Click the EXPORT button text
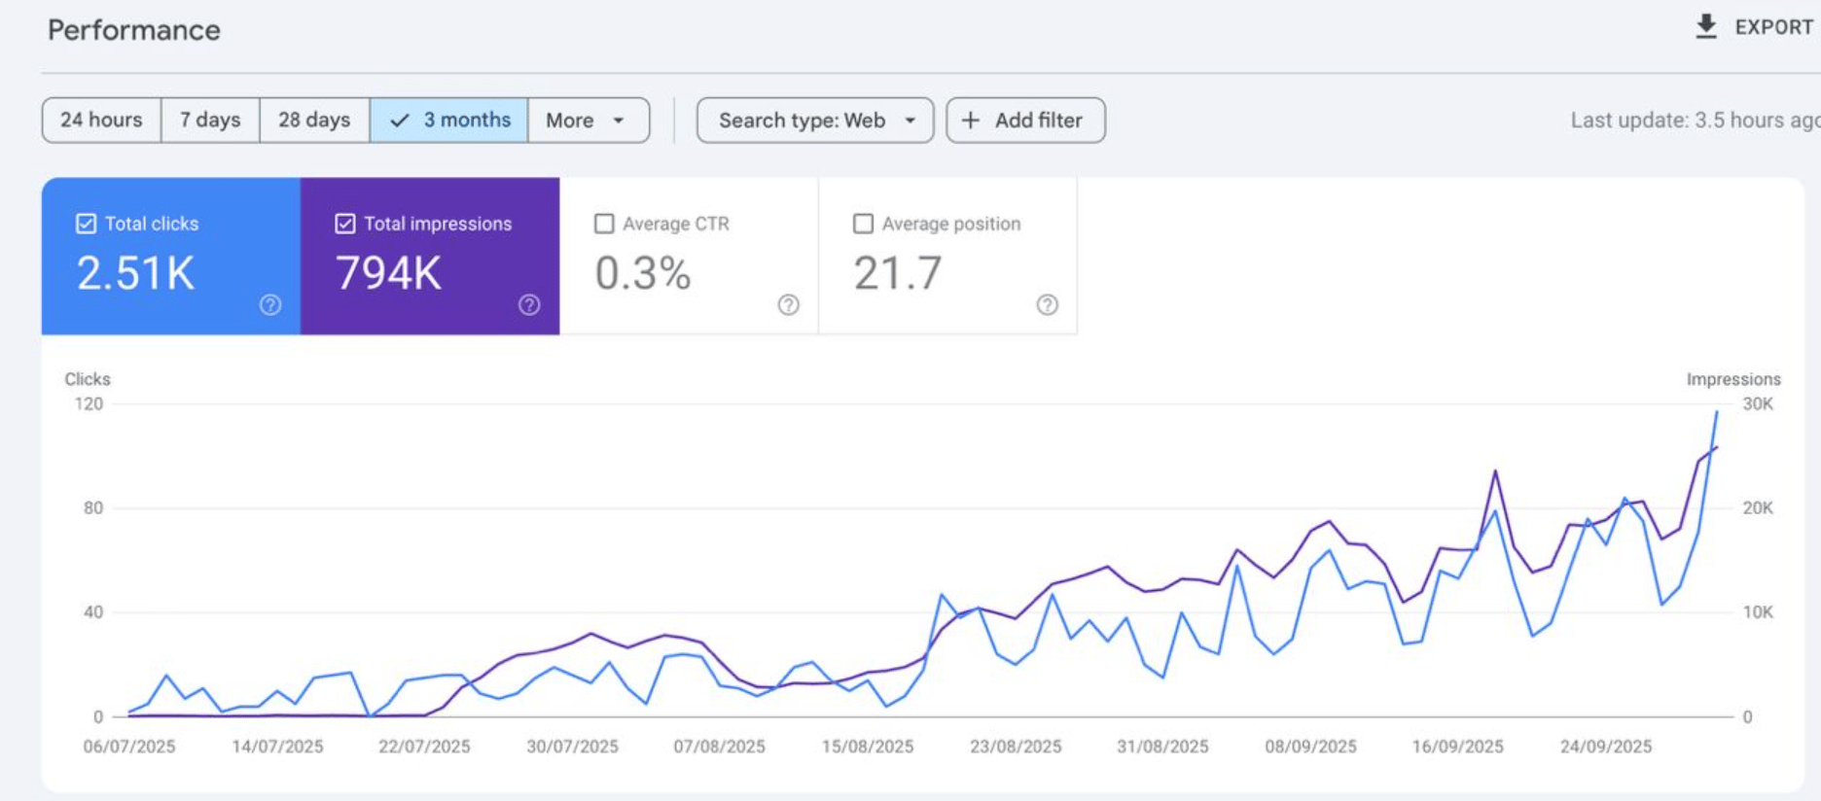The height and width of the screenshot is (801, 1821). [x=1773, y=27]
